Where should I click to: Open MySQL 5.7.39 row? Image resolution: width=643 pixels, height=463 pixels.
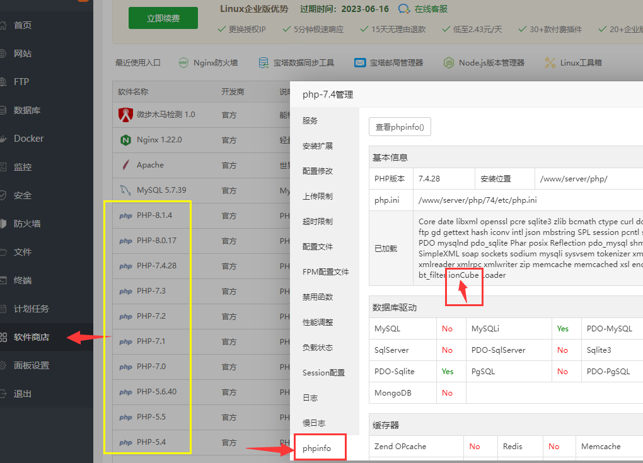pyautogui.click(x=161, y=190)
